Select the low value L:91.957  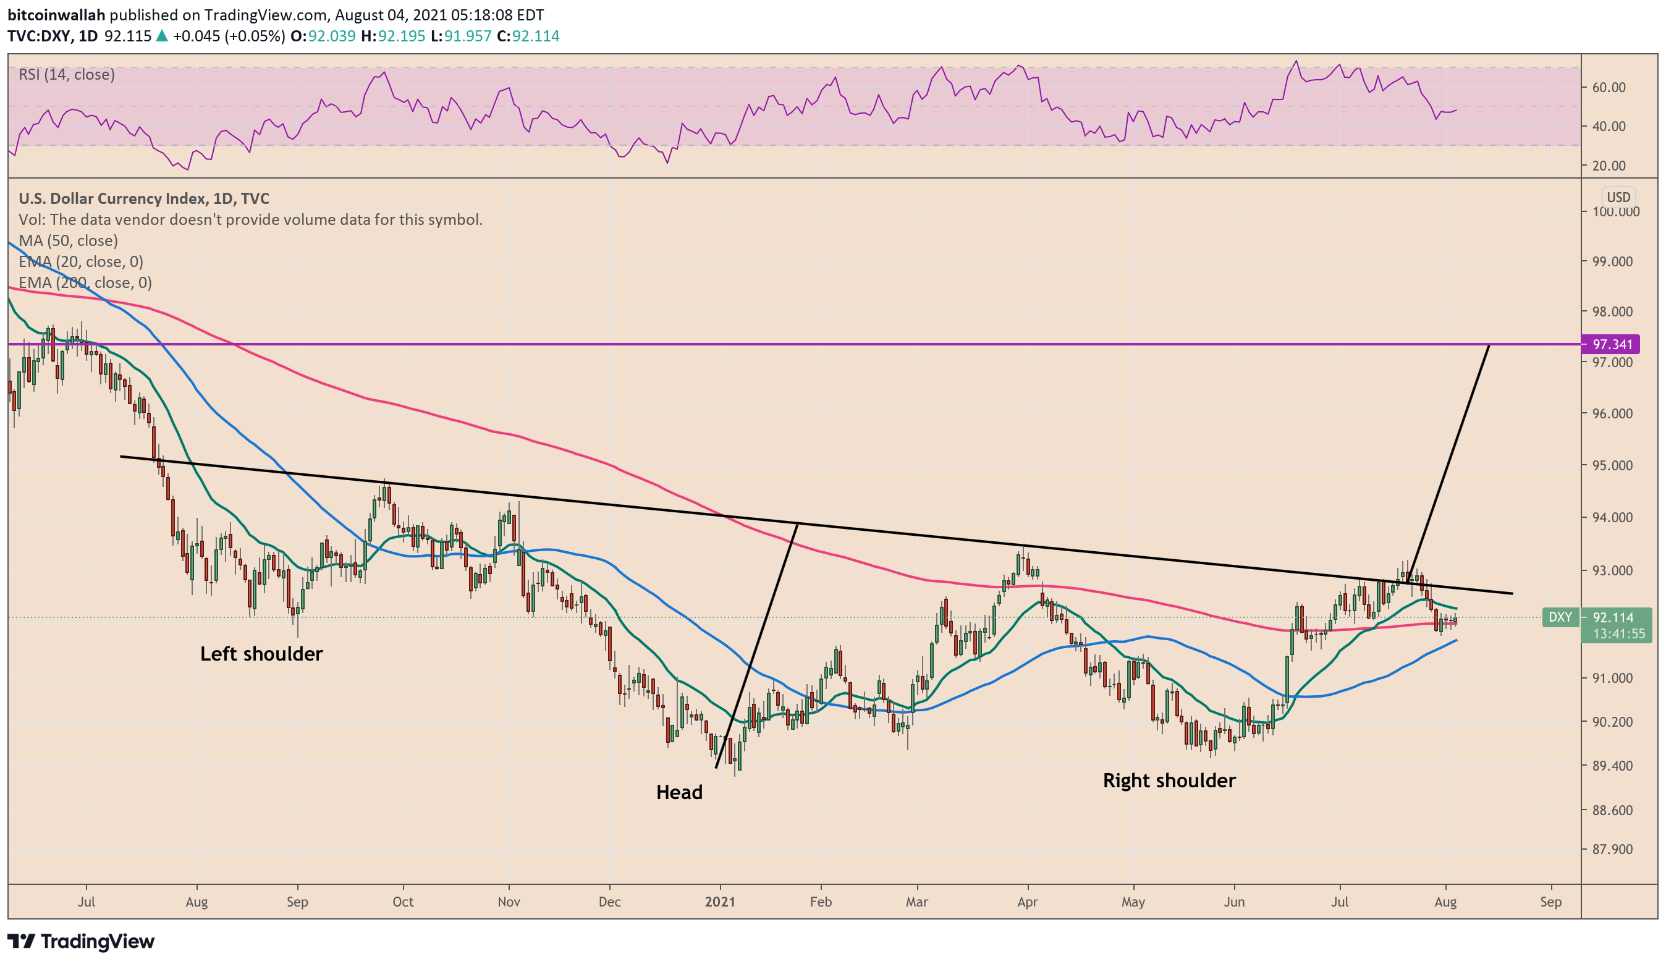461,36
